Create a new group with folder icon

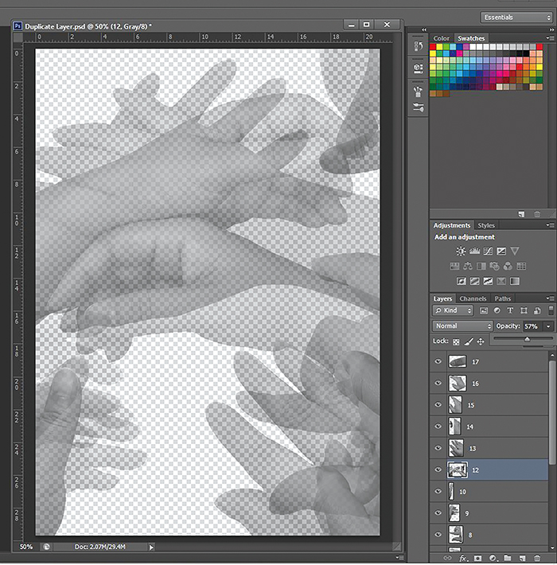[508, 558]
